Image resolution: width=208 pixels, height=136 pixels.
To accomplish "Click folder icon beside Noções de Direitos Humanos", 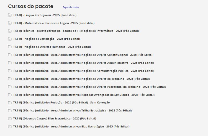I will 10,47.
